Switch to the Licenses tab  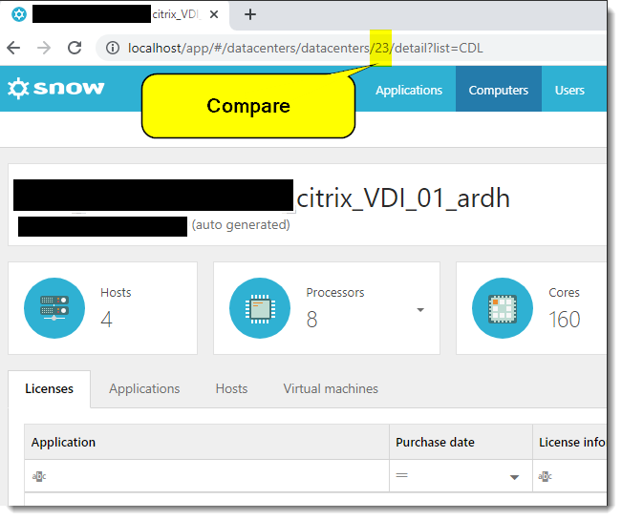(49, 389)
